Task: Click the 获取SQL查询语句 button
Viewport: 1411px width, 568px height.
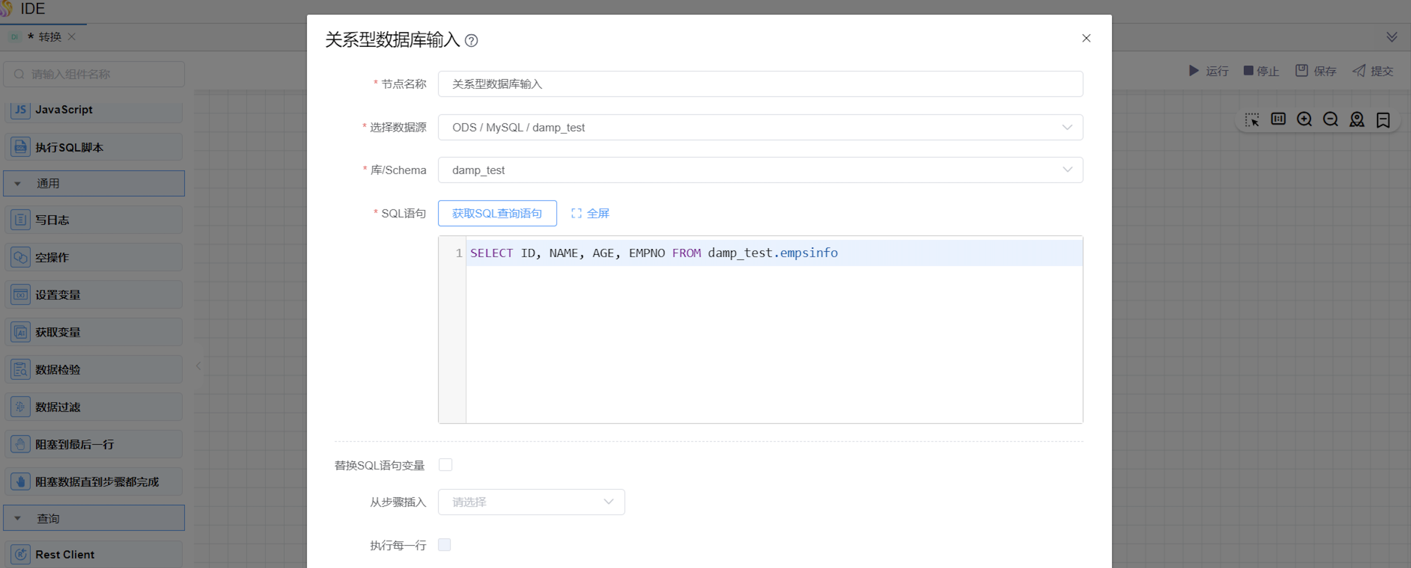Action: point(497,213)
